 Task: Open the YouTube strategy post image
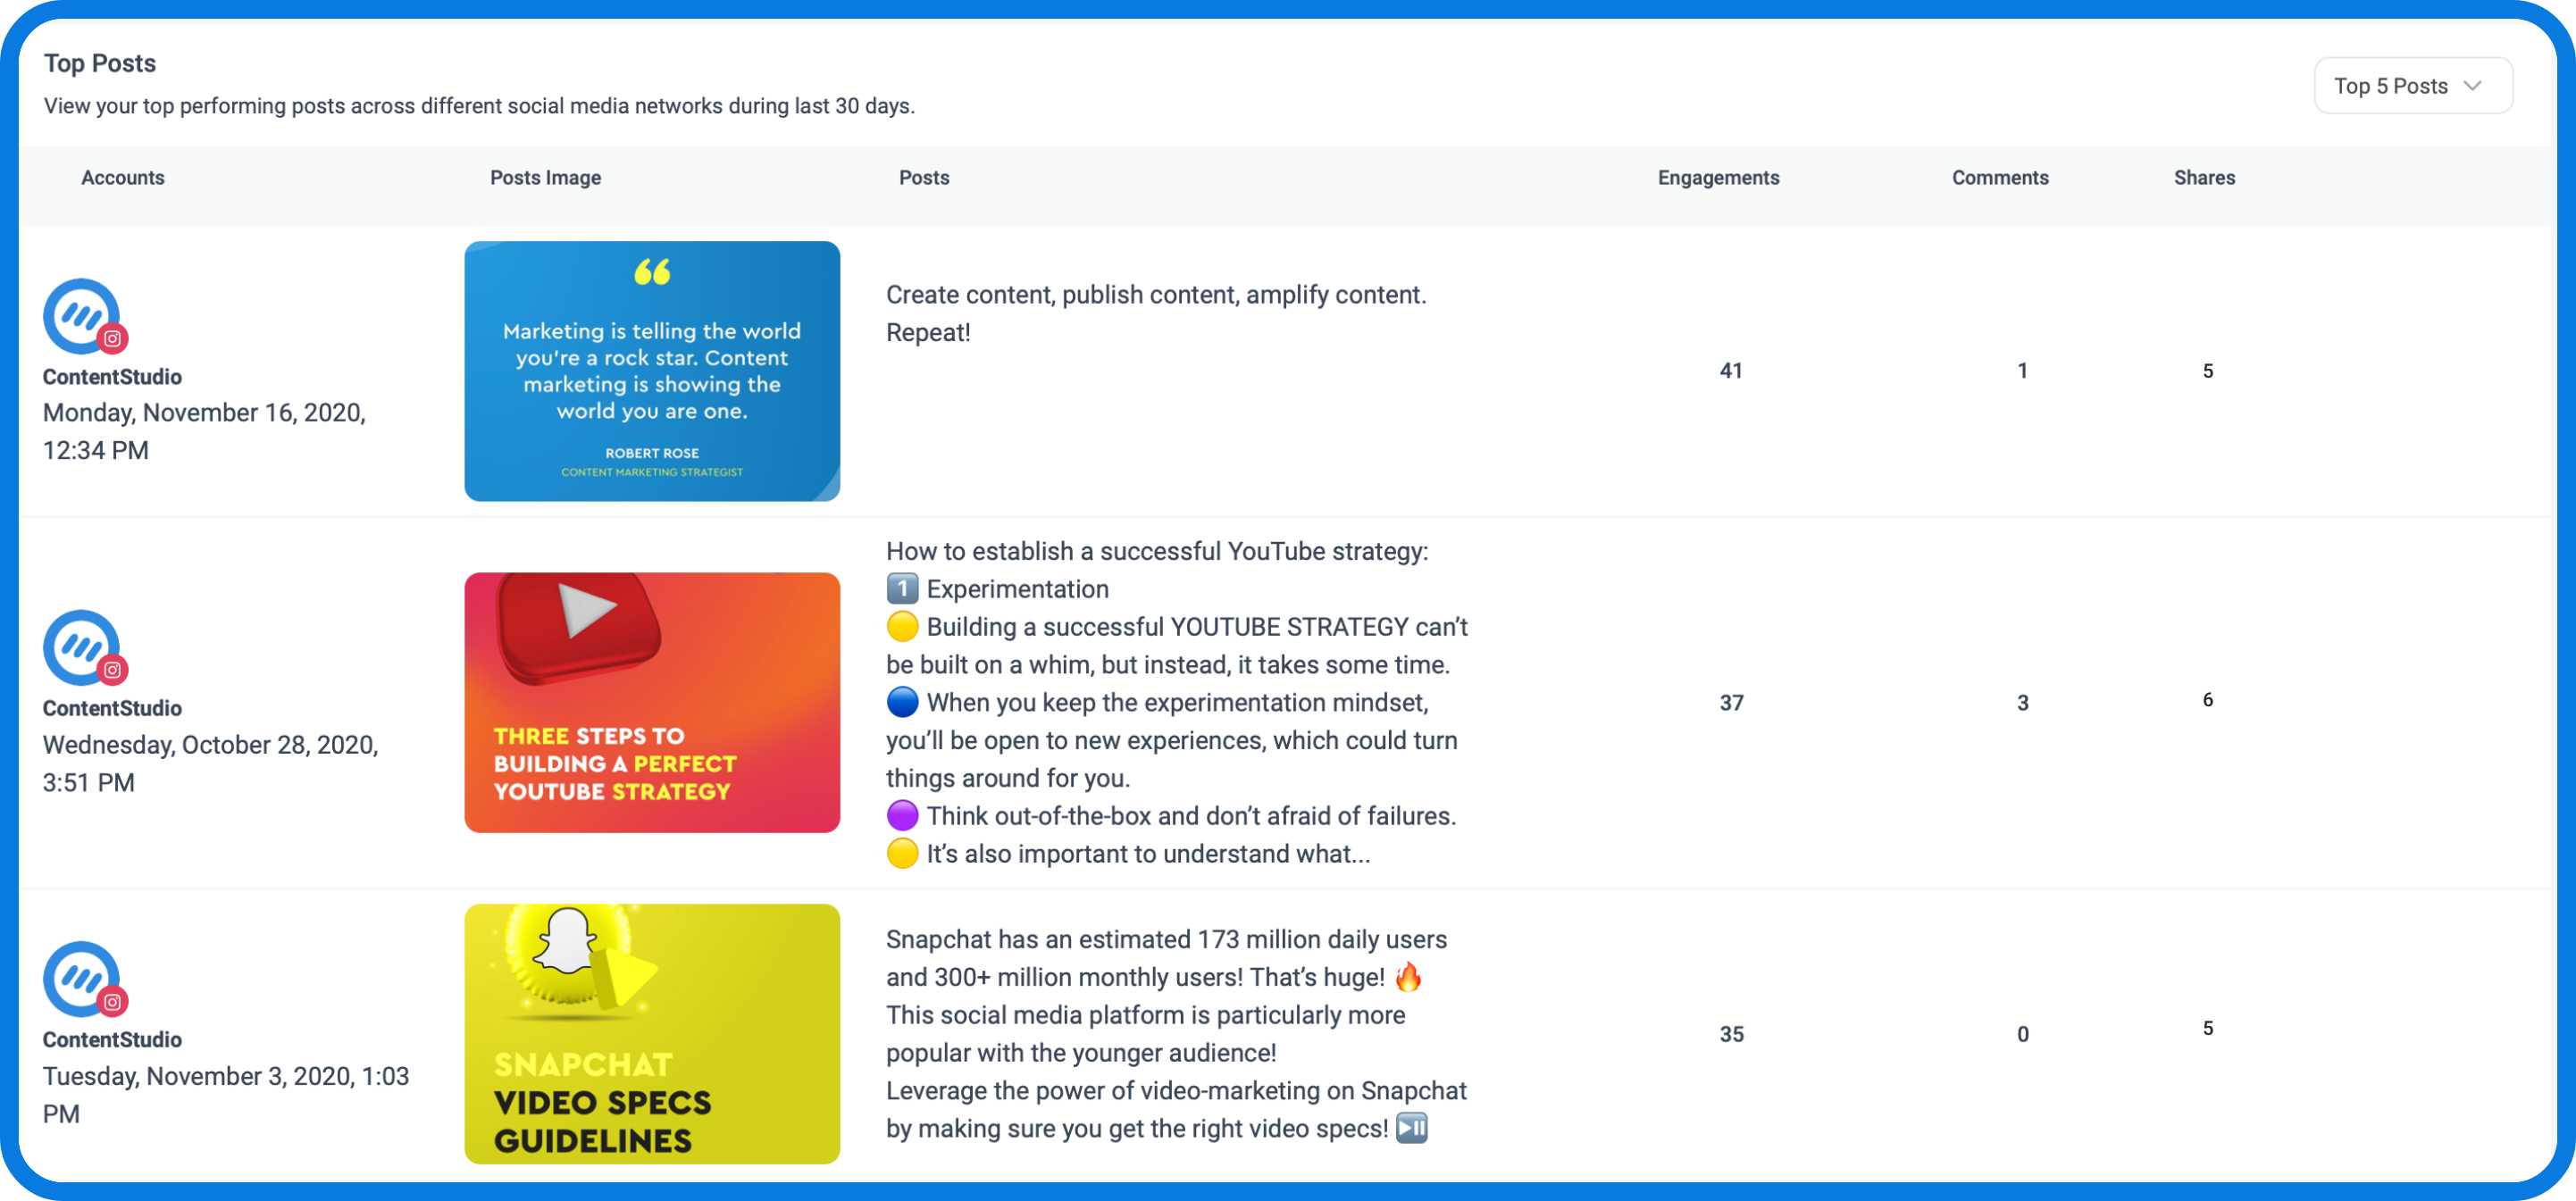tap(652, 702)
